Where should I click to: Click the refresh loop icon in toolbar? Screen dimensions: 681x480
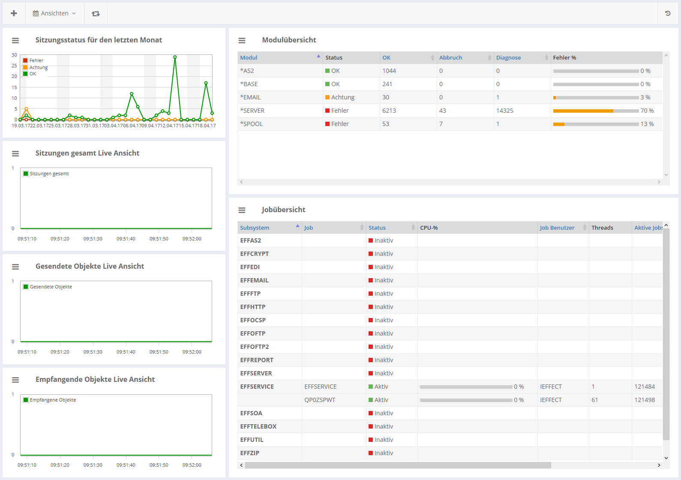tap(96, 13)
